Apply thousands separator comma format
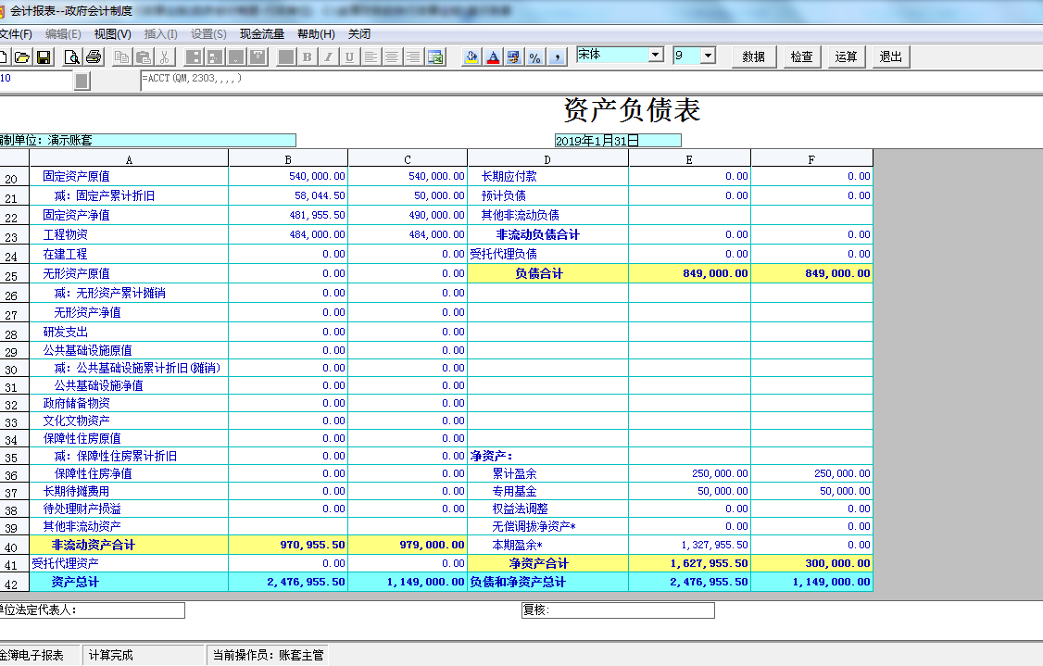The height and width of the screenshot is (666, 1043). tap(556, 57)
